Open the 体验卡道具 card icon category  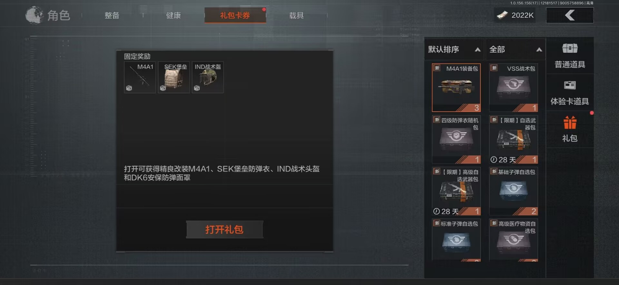(x=570, y=85)
